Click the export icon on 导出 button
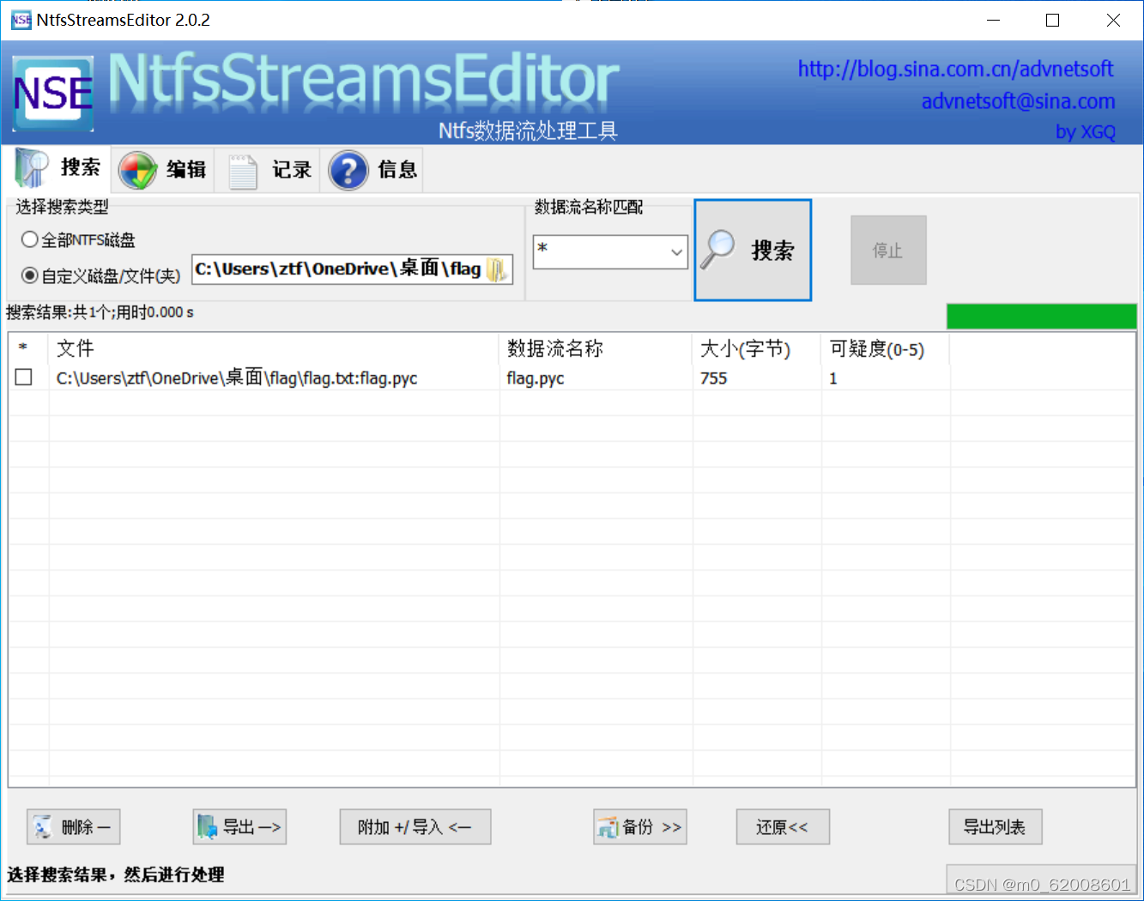The width and height of the screenshot is (1144, 901). pyautogui.click(x=207, y=827)
